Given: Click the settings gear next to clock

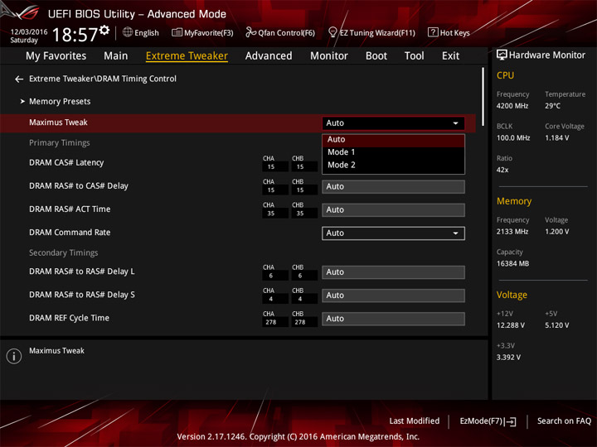Looking at the screenshot, I should tap(104, 30).
